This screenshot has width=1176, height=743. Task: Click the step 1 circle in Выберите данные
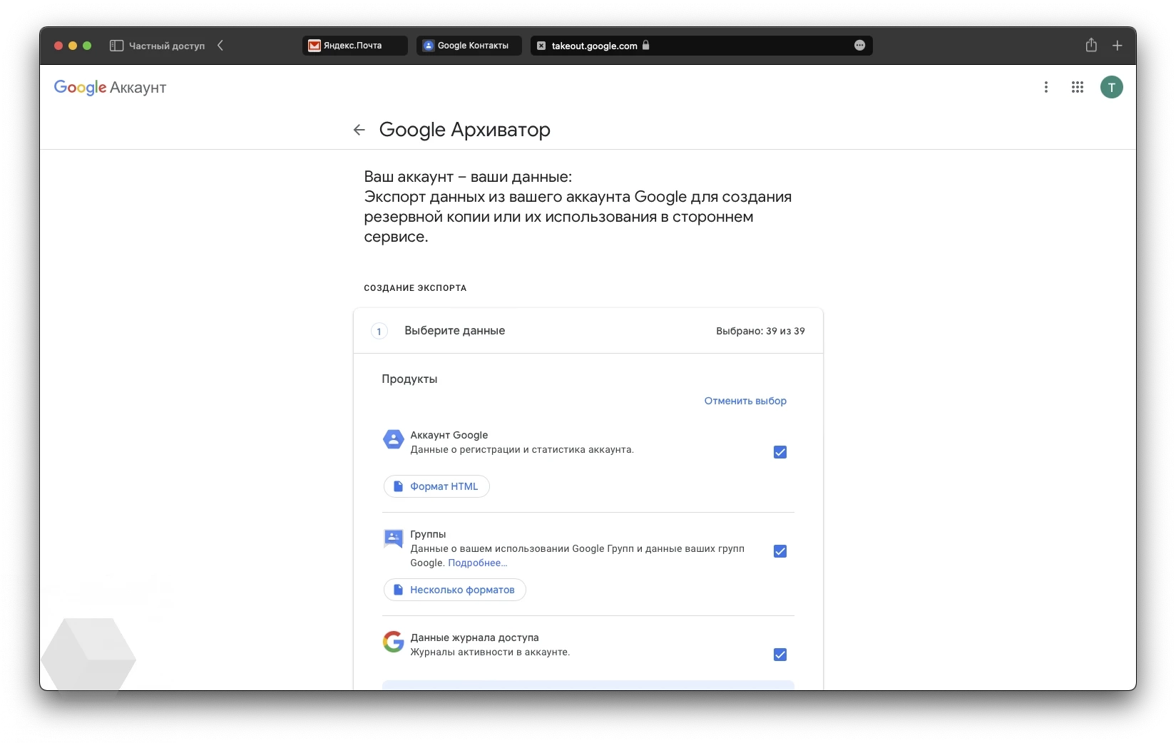coord(379,331)
